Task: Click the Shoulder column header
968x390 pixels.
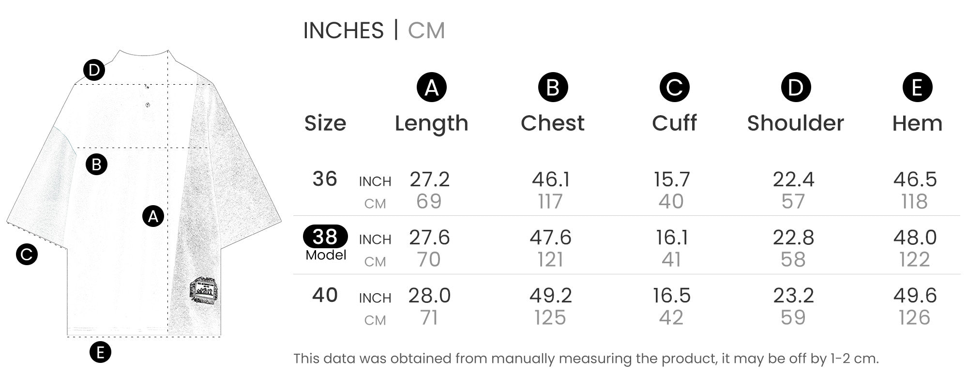Action: coord(795,123)
